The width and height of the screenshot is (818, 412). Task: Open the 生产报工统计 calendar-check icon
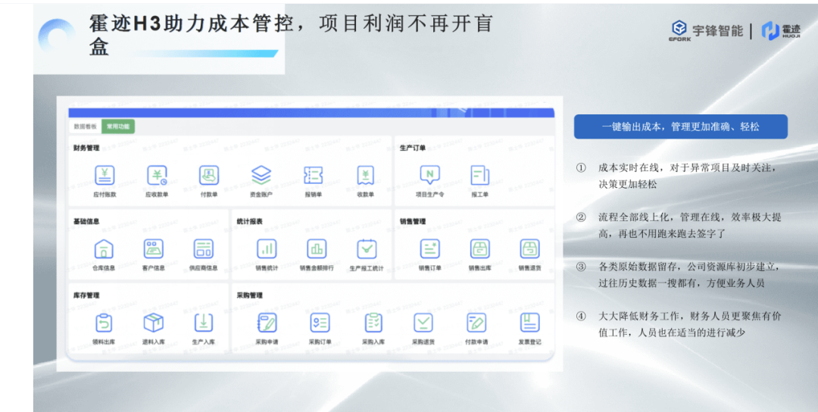[367, 248]
